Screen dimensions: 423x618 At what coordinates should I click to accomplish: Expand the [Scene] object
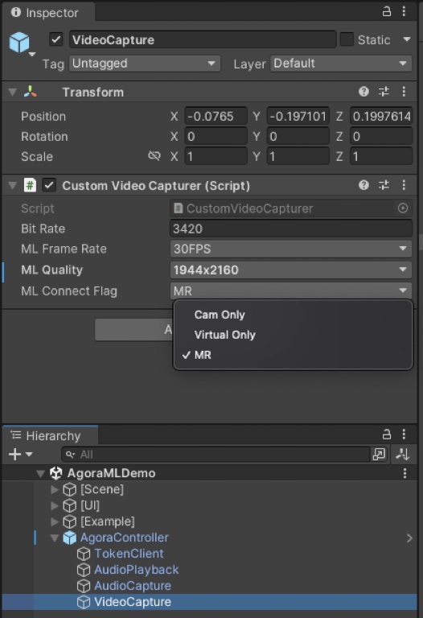55,489
